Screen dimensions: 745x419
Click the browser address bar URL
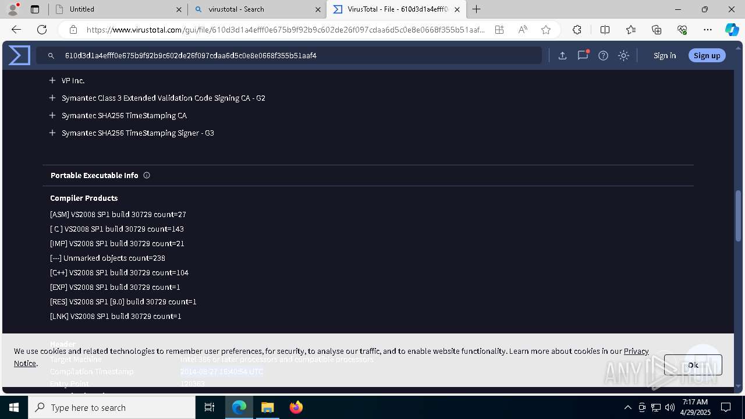tap(285, 30)
